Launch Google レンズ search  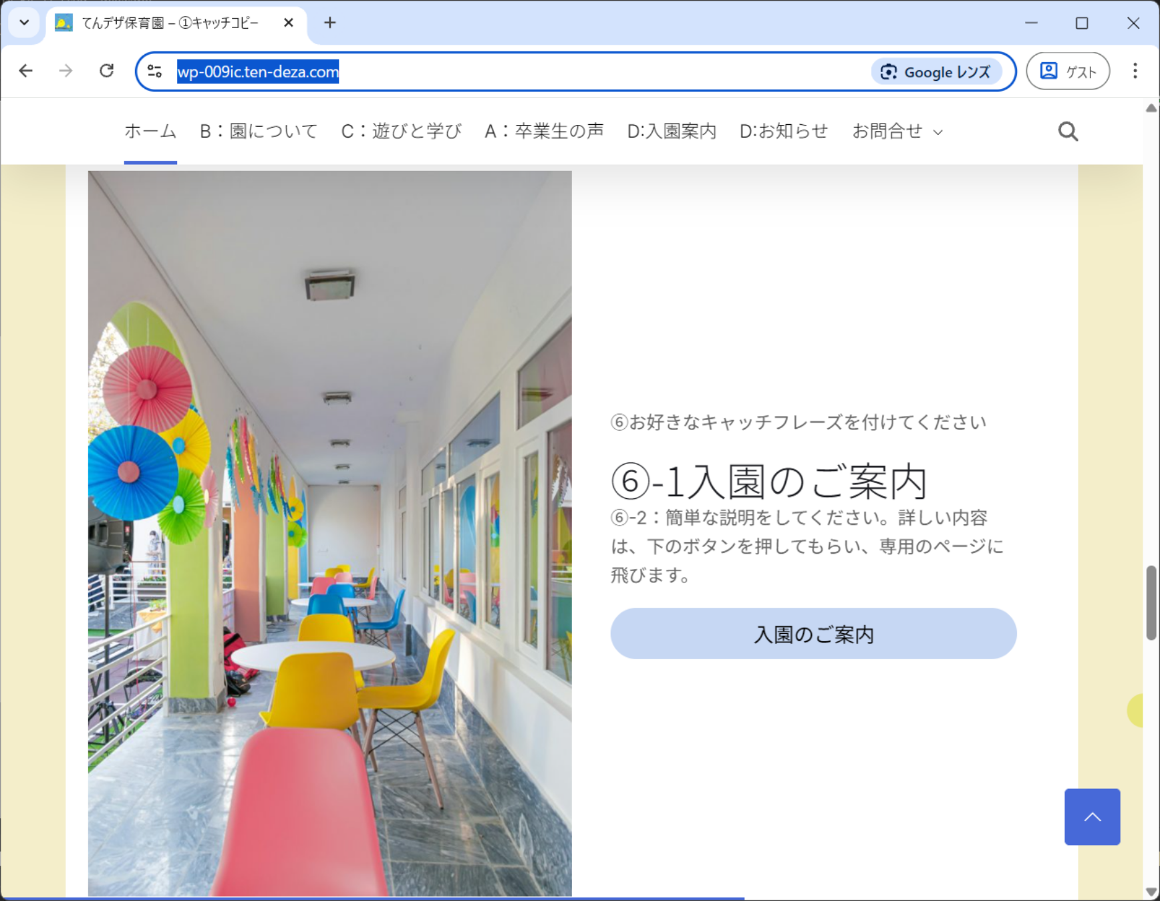pyautogui.click(x=936, y=72)
